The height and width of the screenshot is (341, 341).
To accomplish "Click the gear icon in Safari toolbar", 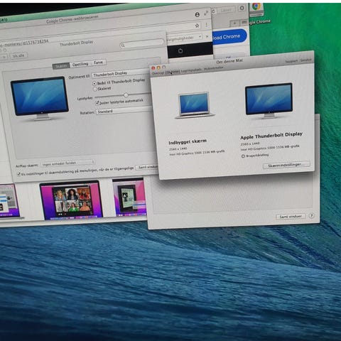I will tap(242, 8).
